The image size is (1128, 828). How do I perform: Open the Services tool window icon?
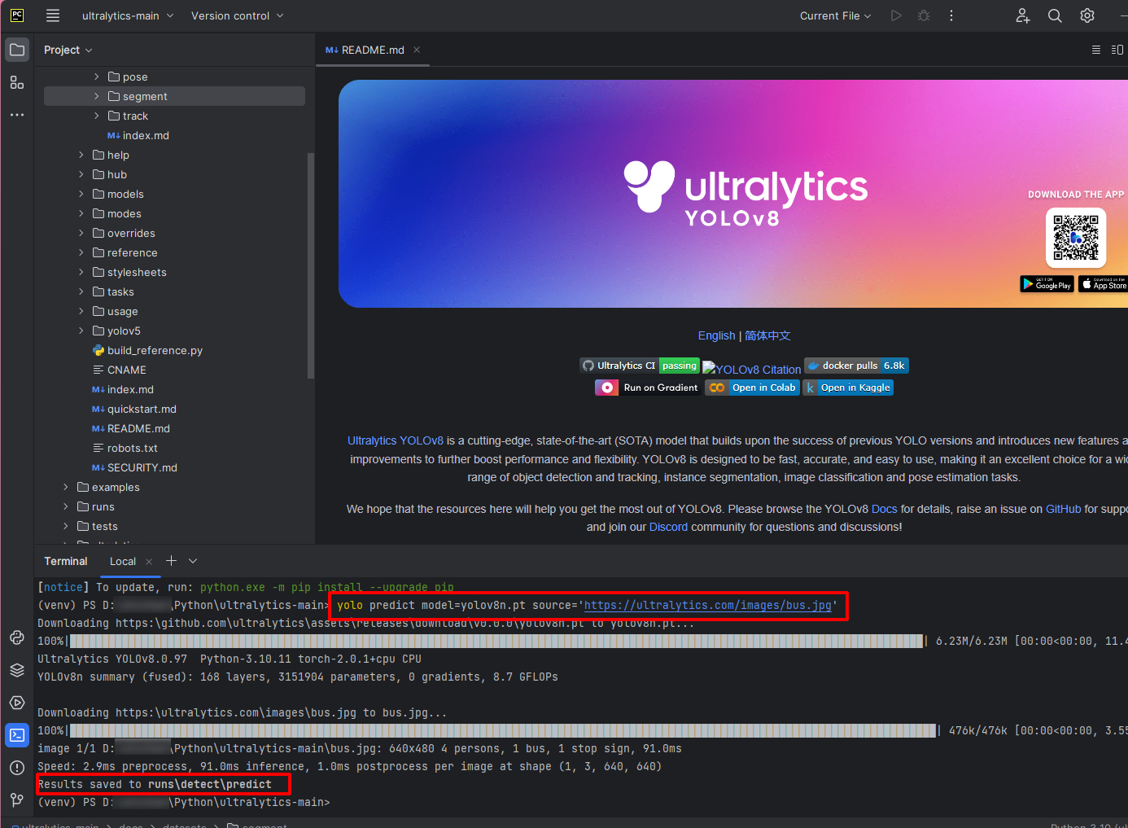17,703
